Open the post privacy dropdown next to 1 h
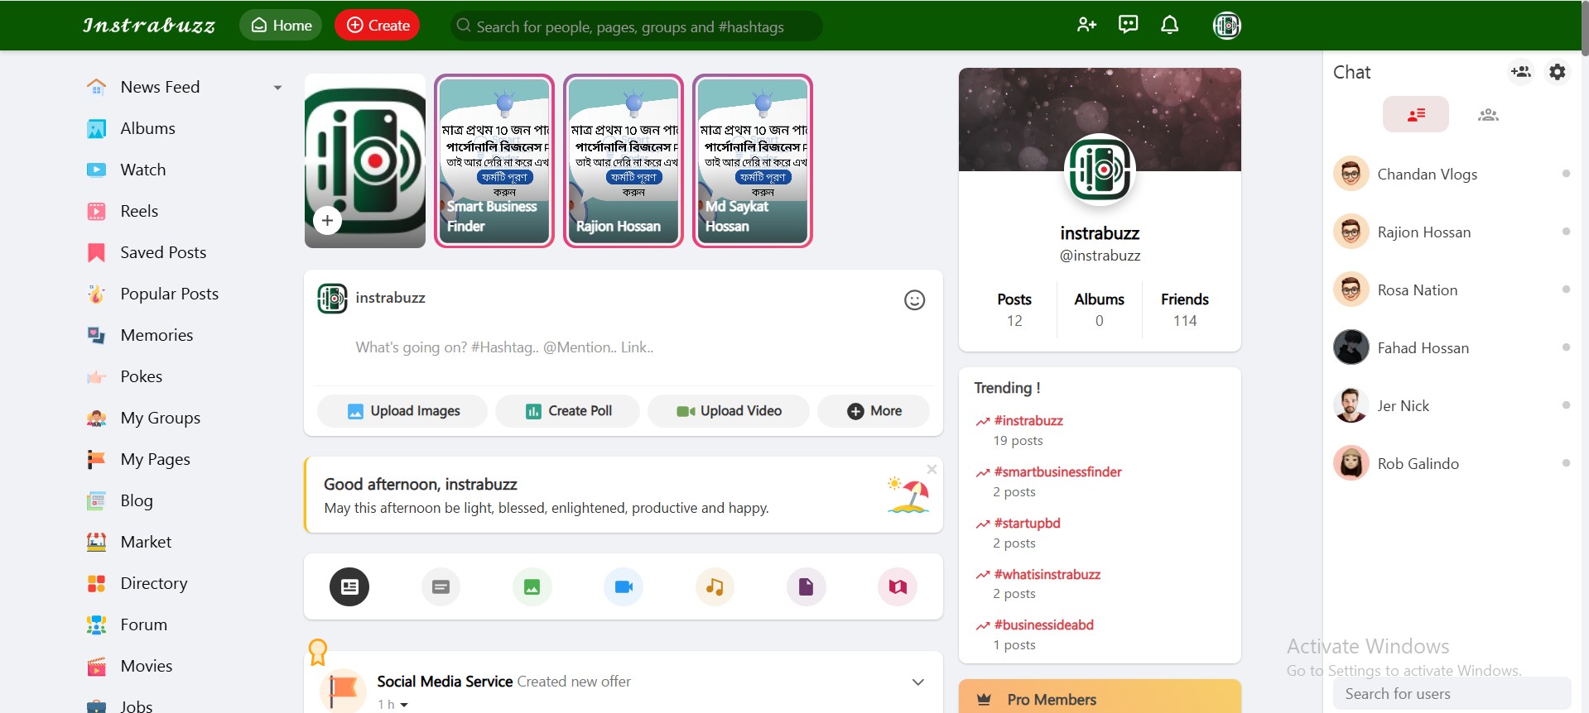 point(404,705)
